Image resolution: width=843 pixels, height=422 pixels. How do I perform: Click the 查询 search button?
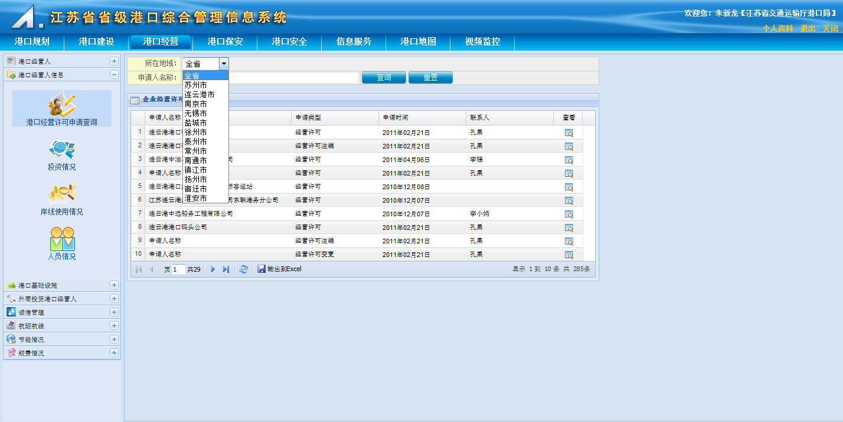click(384, 78)
